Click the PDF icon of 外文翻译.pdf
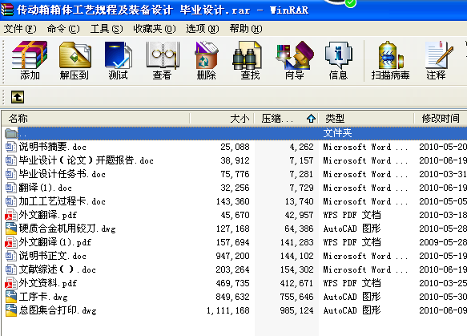Viewport: 467px width, 336px height. pyautogui.click(x=10, y=215)
